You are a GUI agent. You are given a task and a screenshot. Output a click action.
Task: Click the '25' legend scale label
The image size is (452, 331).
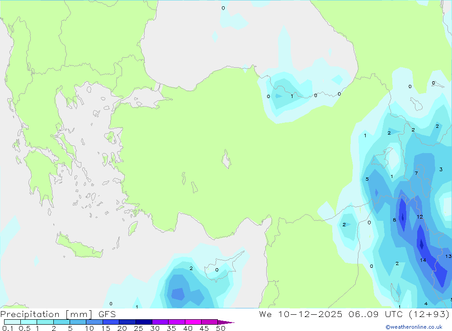coord(139,328)
